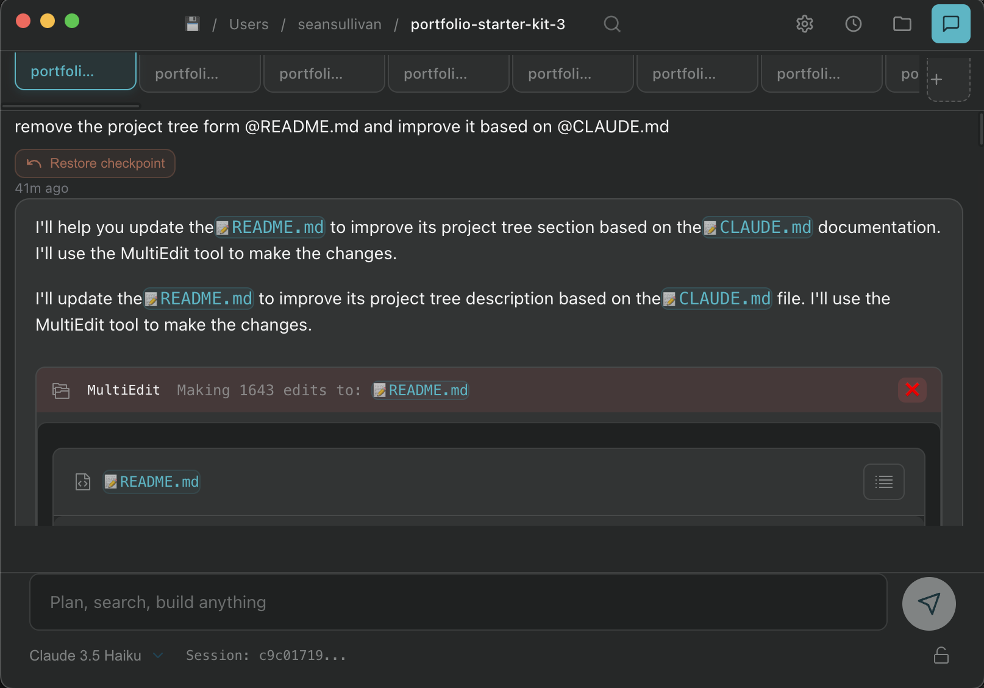The height and width of the screenshot is (688, 984).
Task: Select the first active portfoli... tab
Action: point(75,71)
